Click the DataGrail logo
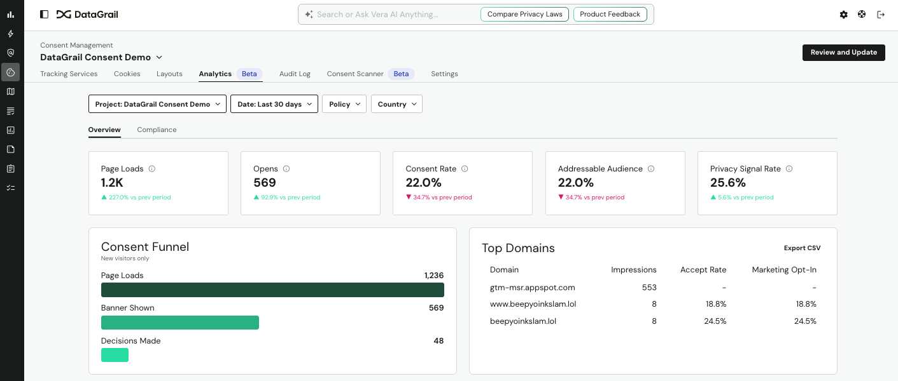The image size is (898, 381). click(87, 14)
